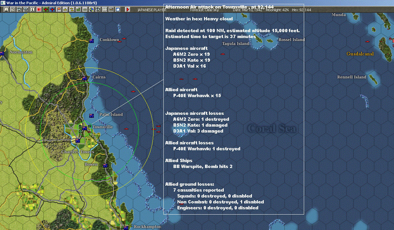Click 'BB Warspite, Bomb hits 2' line
394x230 pixels.
203,166
